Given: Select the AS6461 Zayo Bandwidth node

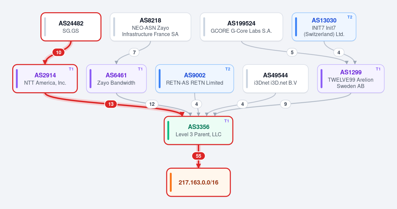Looking at the screenshot, I should click(x=116, y=79).
